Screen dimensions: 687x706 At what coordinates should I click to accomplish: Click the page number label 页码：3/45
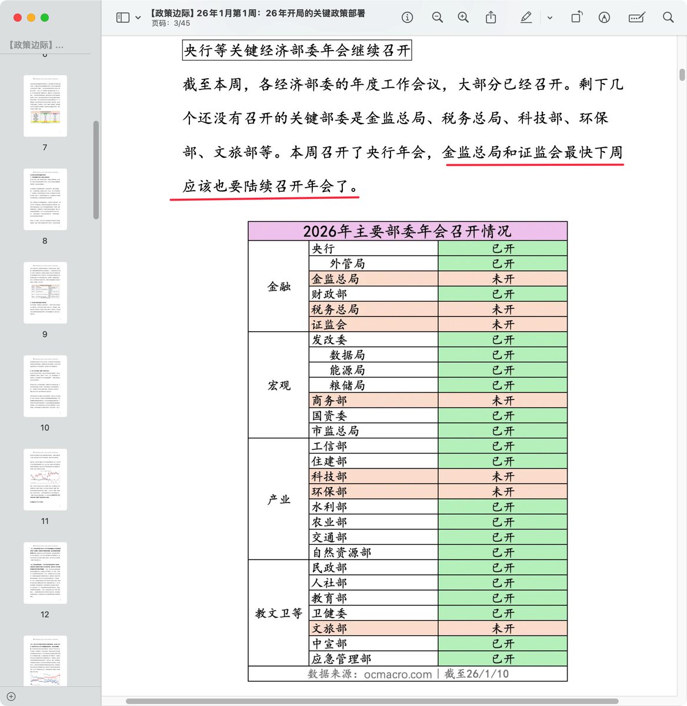(171, 24)
